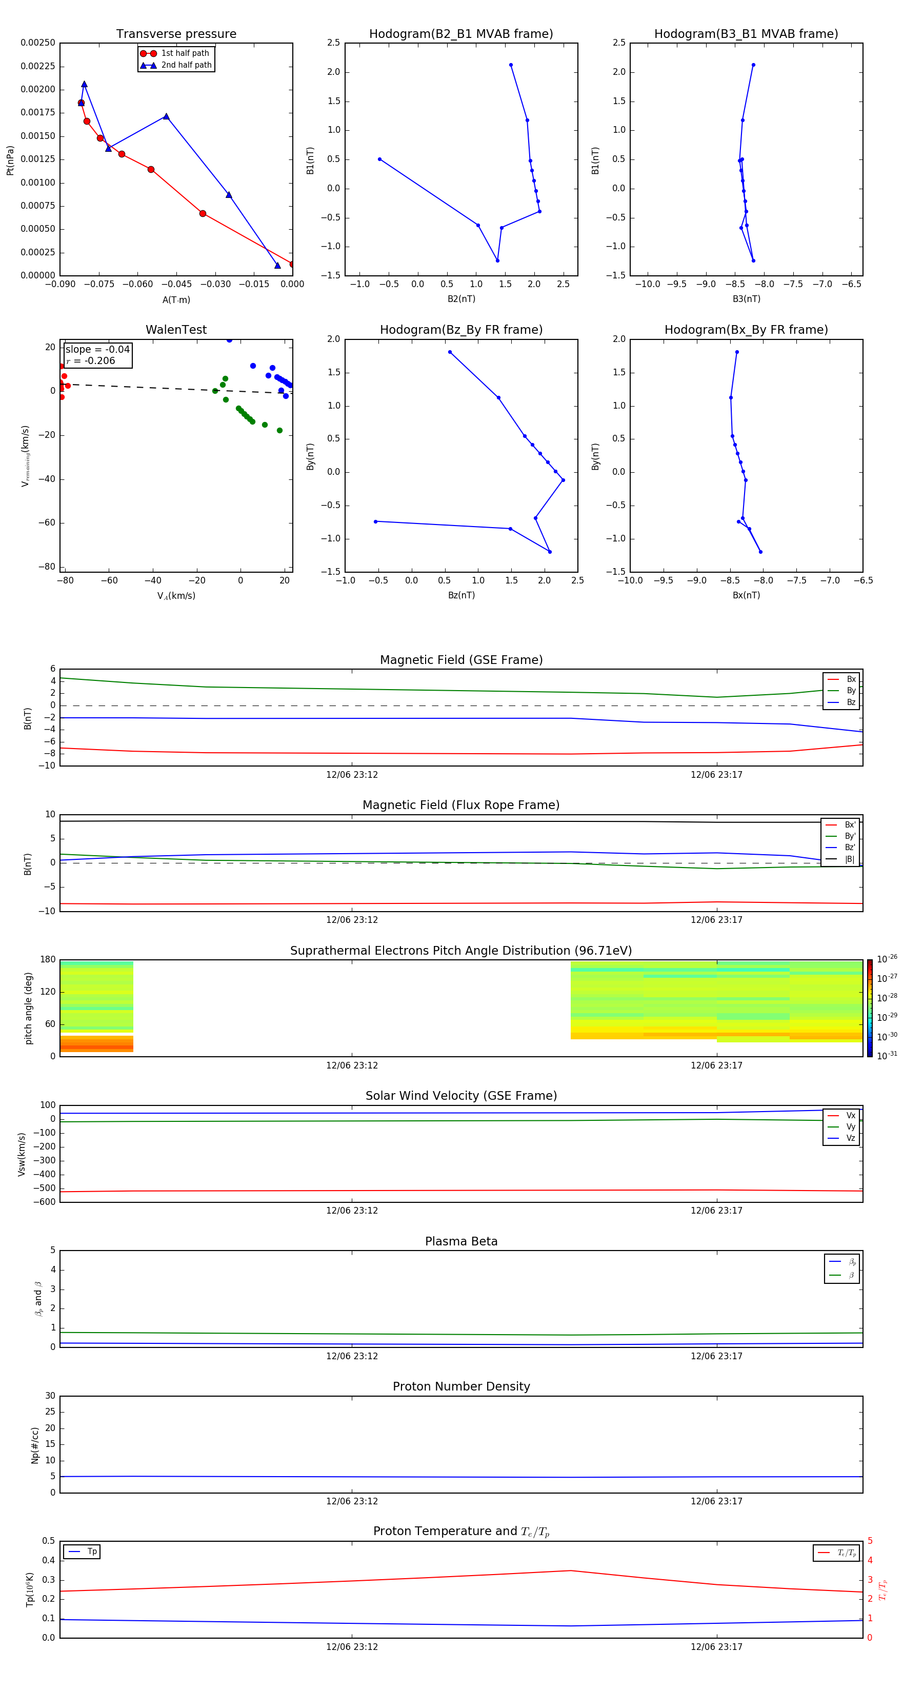
Task: Click the 'A(T·m)' x-axis label
Action: (x=176, y=300)
